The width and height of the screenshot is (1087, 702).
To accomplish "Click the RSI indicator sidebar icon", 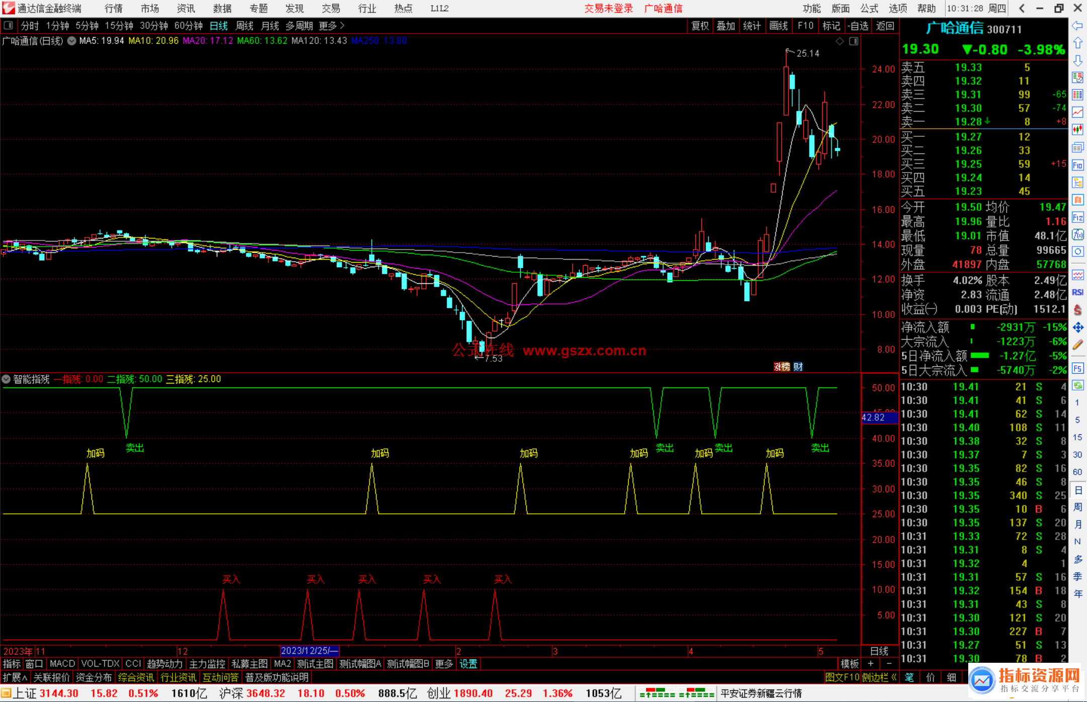I will (1077, 292).
